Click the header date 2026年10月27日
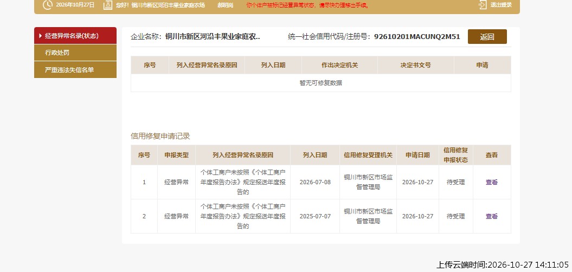The height and width of the screenshot is (272, 572). point(75,5)
